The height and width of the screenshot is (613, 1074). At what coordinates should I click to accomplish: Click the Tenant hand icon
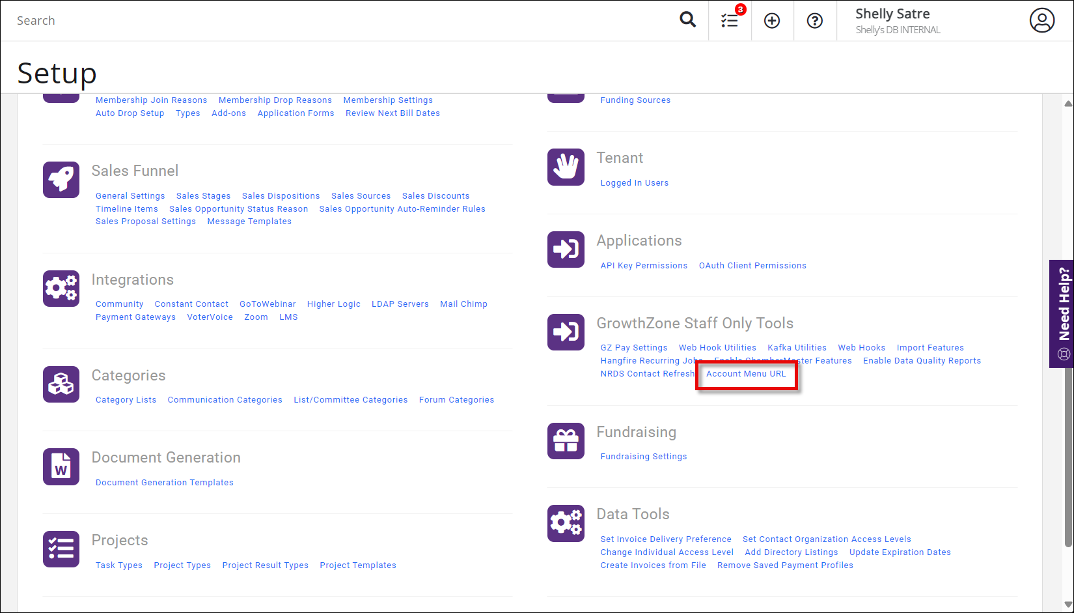(566, 167)
